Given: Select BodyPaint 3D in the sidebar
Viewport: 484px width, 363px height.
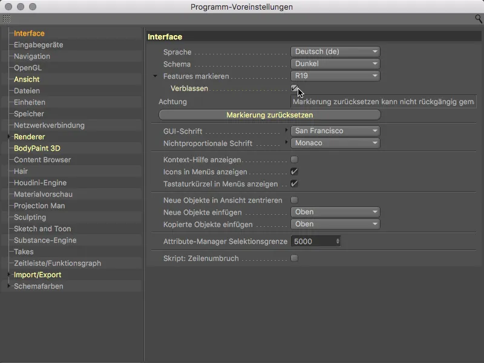Looking at the screenshot, I should pyautogui.click(x=37, y=148).
